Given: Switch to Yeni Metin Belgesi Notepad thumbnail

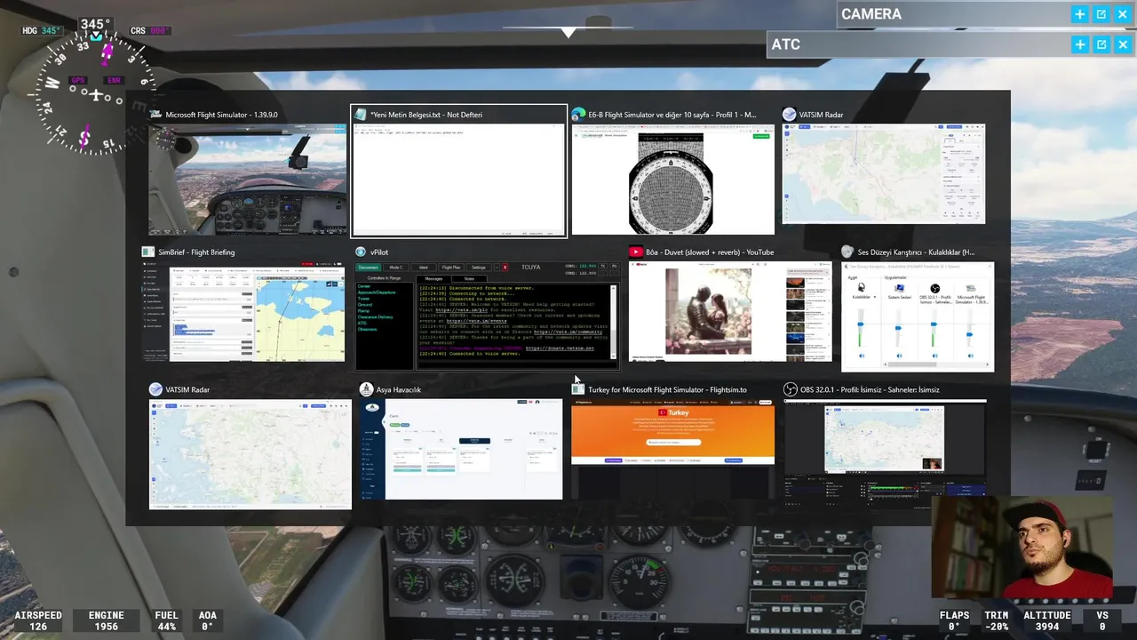Looking at the screenshot, I should pyautogui.click(x=458, y=180).
